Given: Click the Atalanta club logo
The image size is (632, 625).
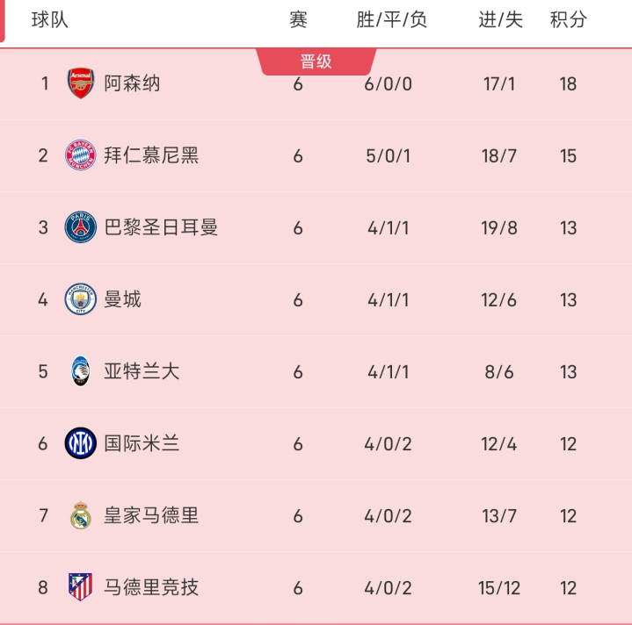Looking at the screenshot, I should pyautogui.click(x=80, y=371).
